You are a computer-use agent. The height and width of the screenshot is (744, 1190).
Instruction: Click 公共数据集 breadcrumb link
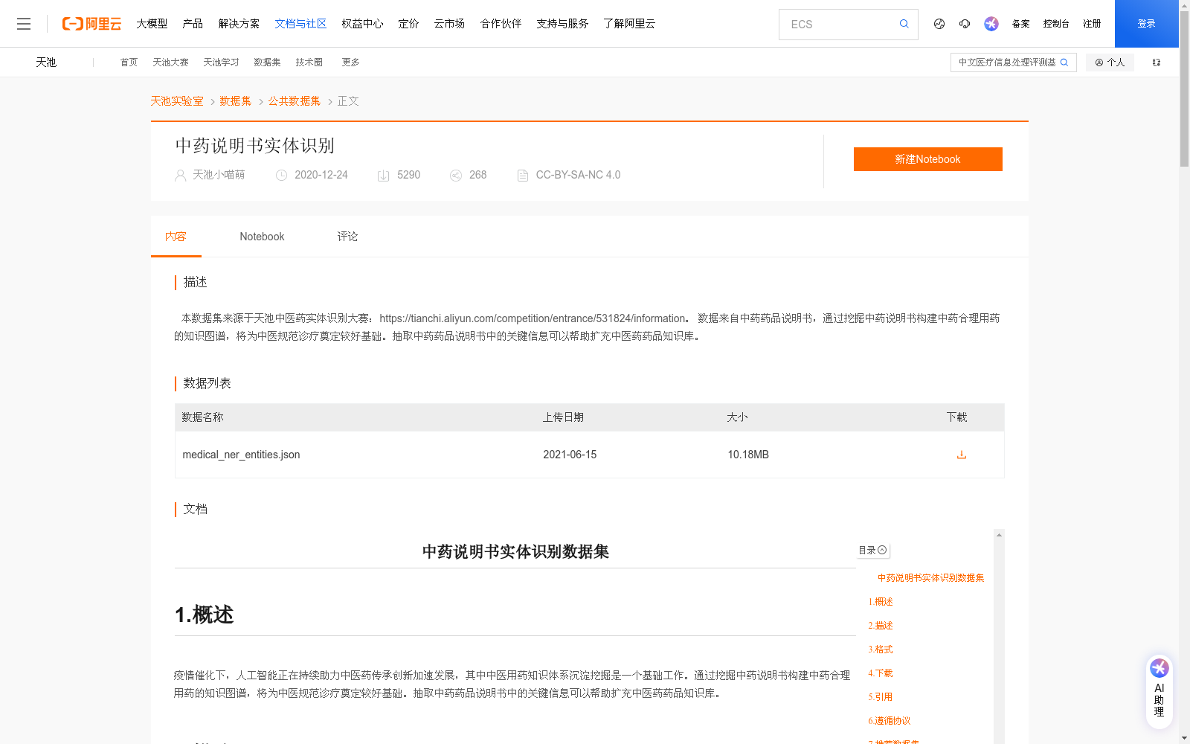[295, 101]
